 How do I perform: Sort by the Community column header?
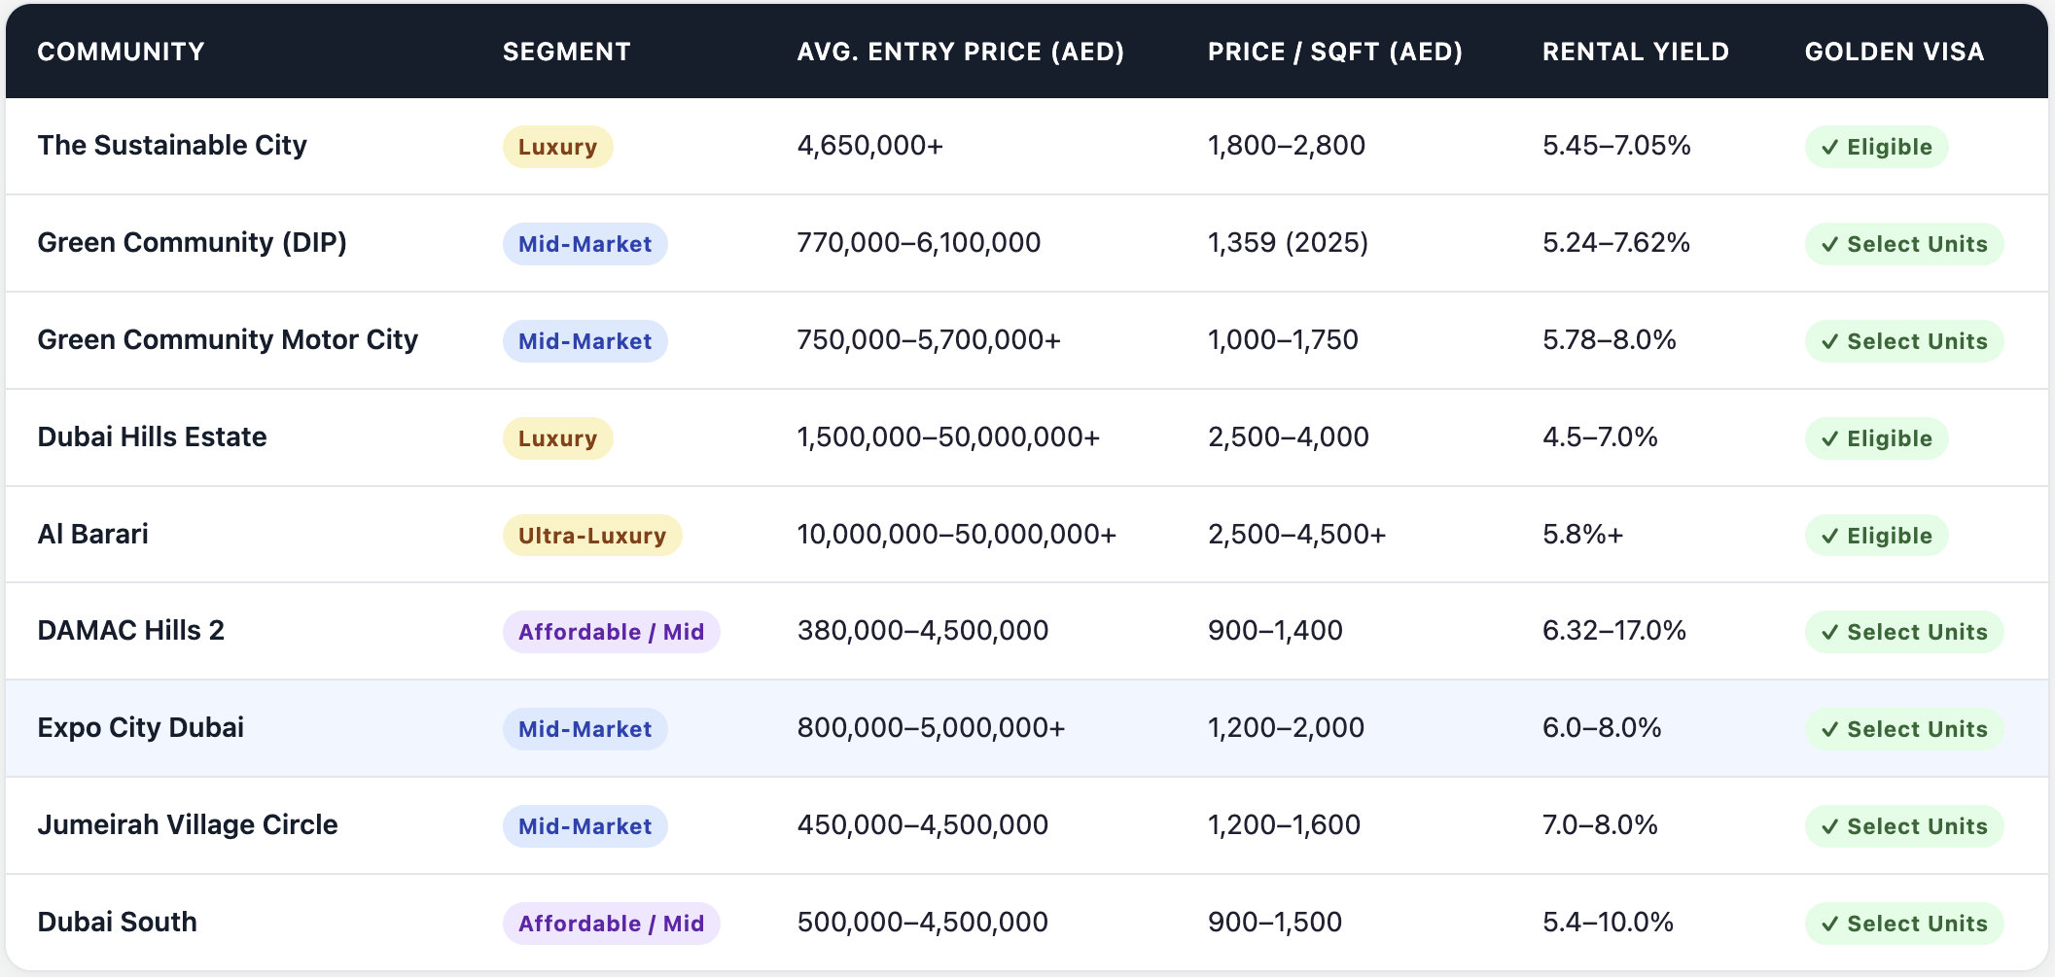[x=121, y=52]
